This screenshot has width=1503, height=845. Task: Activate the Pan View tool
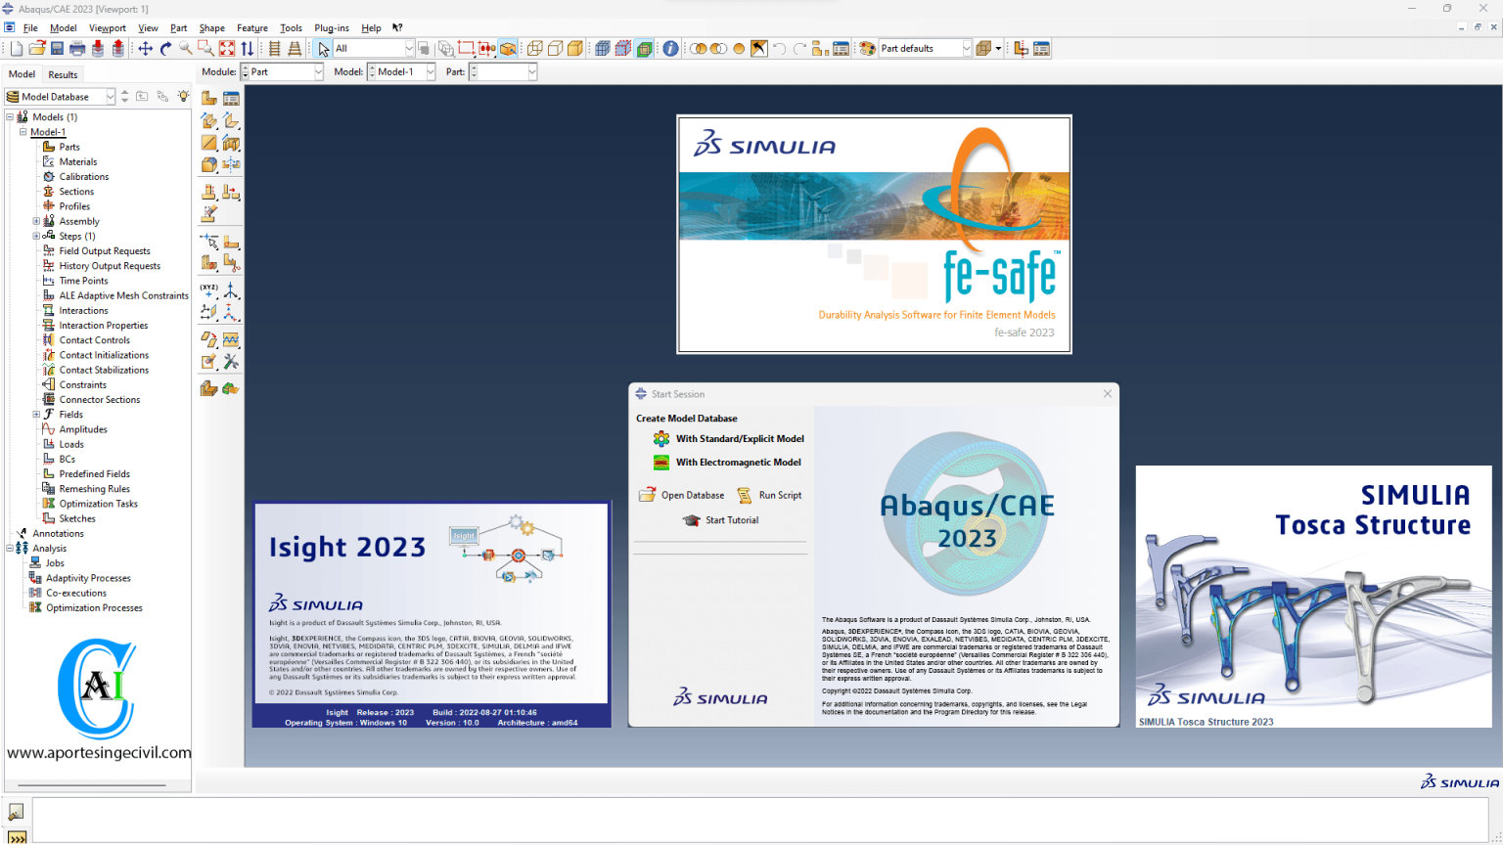146,47
